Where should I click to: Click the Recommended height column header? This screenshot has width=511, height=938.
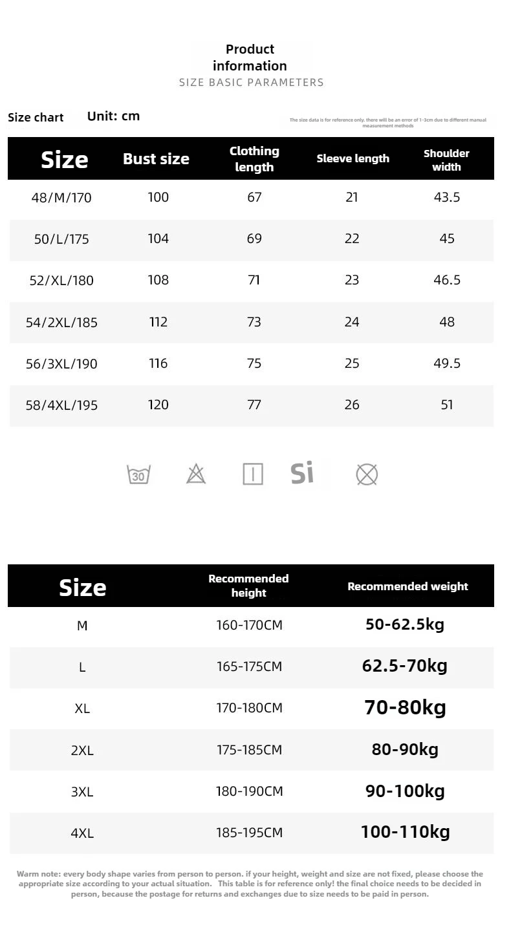[x=248, y=586]
